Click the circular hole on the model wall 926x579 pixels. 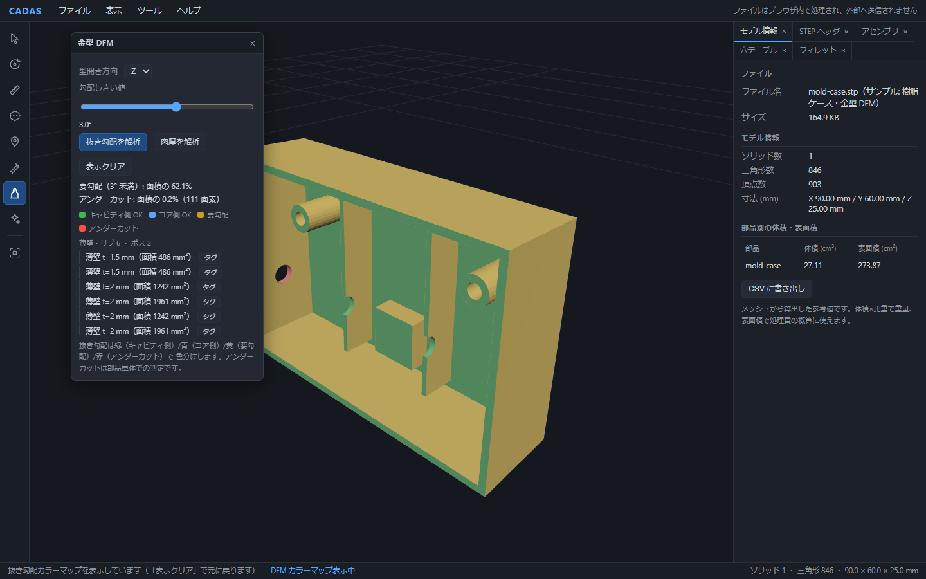284,274
